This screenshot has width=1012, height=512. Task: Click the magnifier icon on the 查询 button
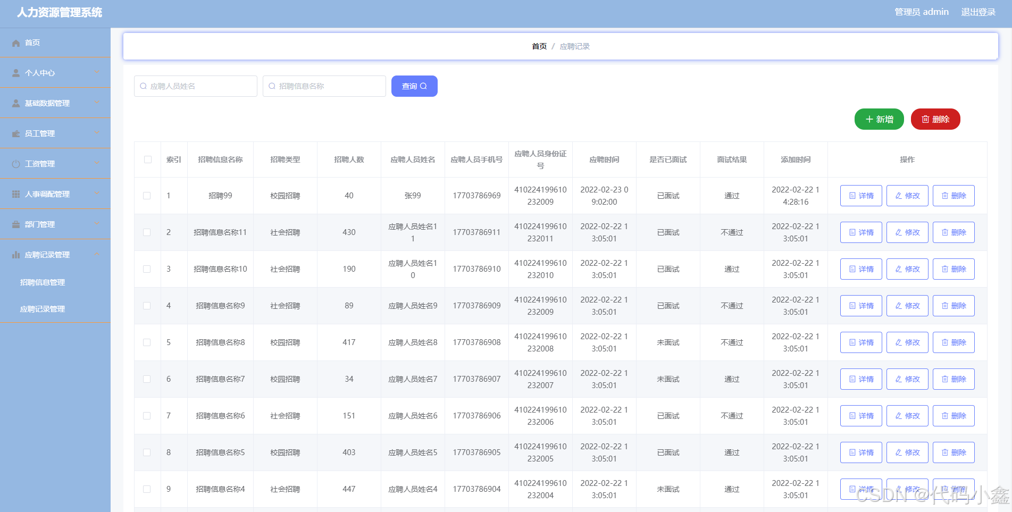point(423,86)
